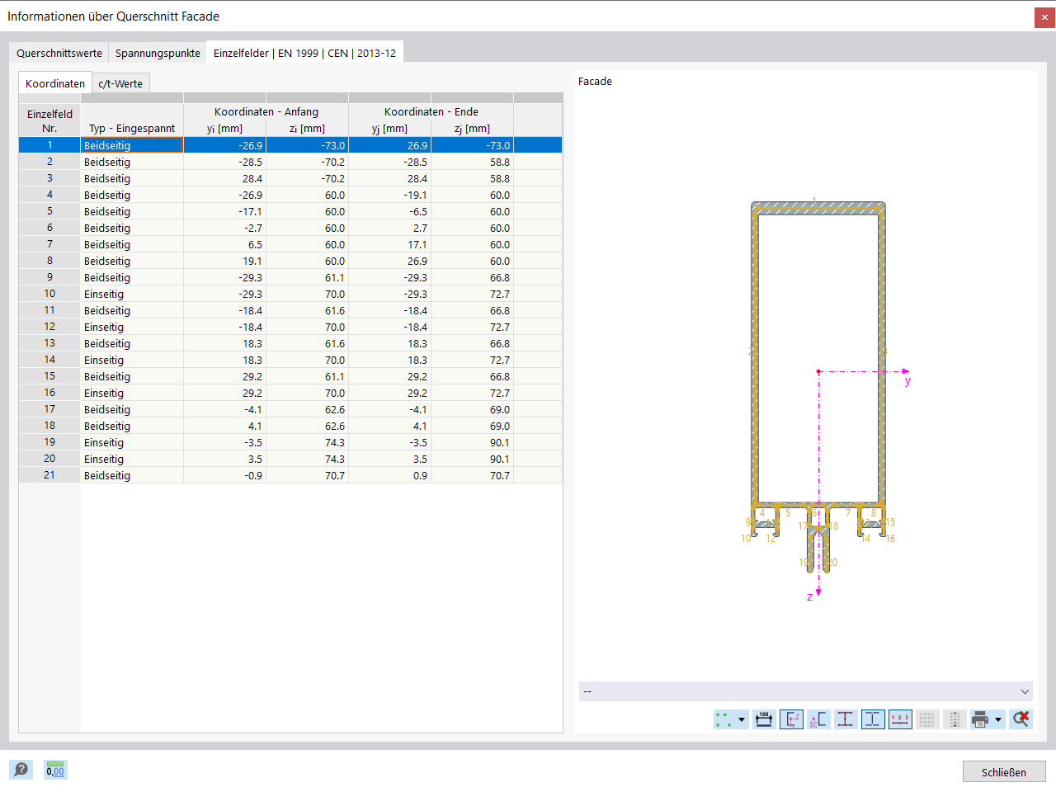Click the zj [mm] column header
This screenshot has width=1056, height=792.
472,128
